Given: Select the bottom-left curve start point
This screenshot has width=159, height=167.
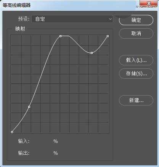Looking at the screenshot, I should tap(12, 132).
